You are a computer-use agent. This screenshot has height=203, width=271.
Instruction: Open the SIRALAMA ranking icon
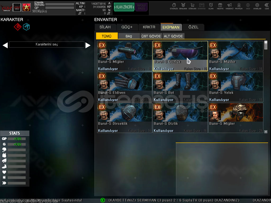tap(183, 6)
